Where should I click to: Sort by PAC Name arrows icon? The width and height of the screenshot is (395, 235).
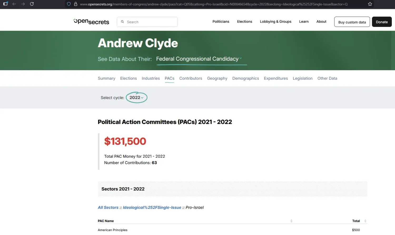(x=291, y=221)
